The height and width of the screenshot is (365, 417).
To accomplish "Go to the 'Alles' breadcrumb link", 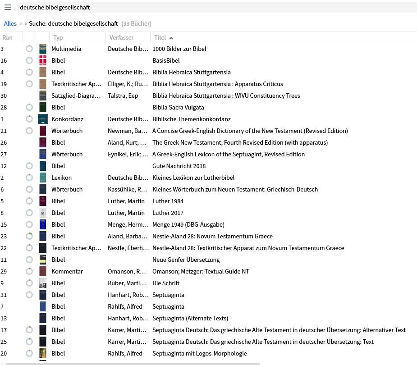I will (x=10, y=24).
